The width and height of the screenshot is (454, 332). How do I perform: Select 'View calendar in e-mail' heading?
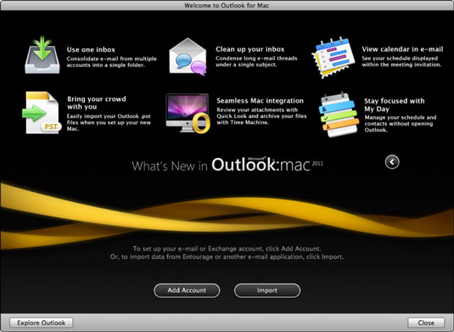[x=402, y=49]
